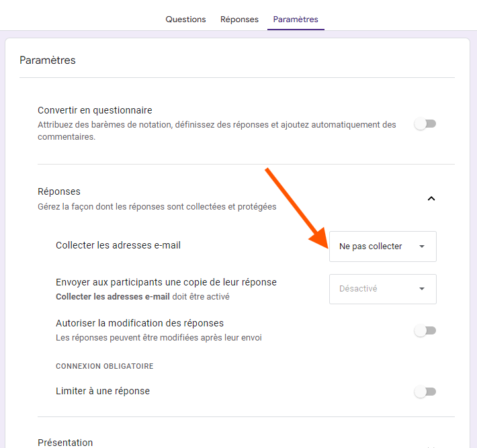The height and width of the screenshot is (448, 477).
Task: Turn on Limiter à une réponse
Action: point(425,392)
